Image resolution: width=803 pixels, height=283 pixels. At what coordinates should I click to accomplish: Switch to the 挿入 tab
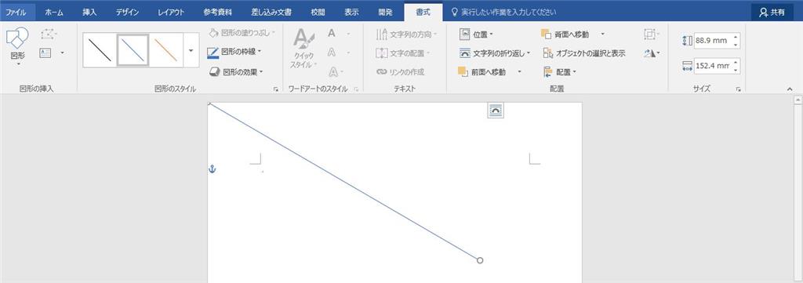point(89,12)
